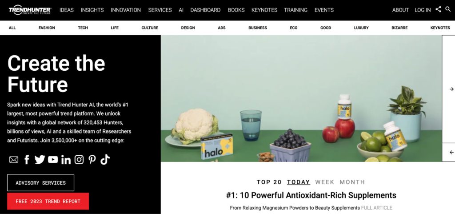Open the INSIGHTS menu
The image size is (455, 214).
[x=92, y=10]
